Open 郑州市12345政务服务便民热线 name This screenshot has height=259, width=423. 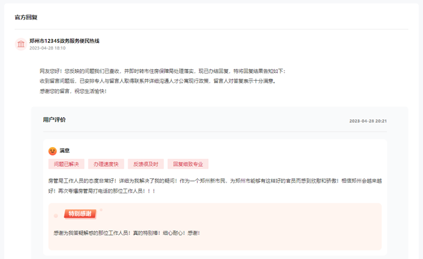[64, 41]
